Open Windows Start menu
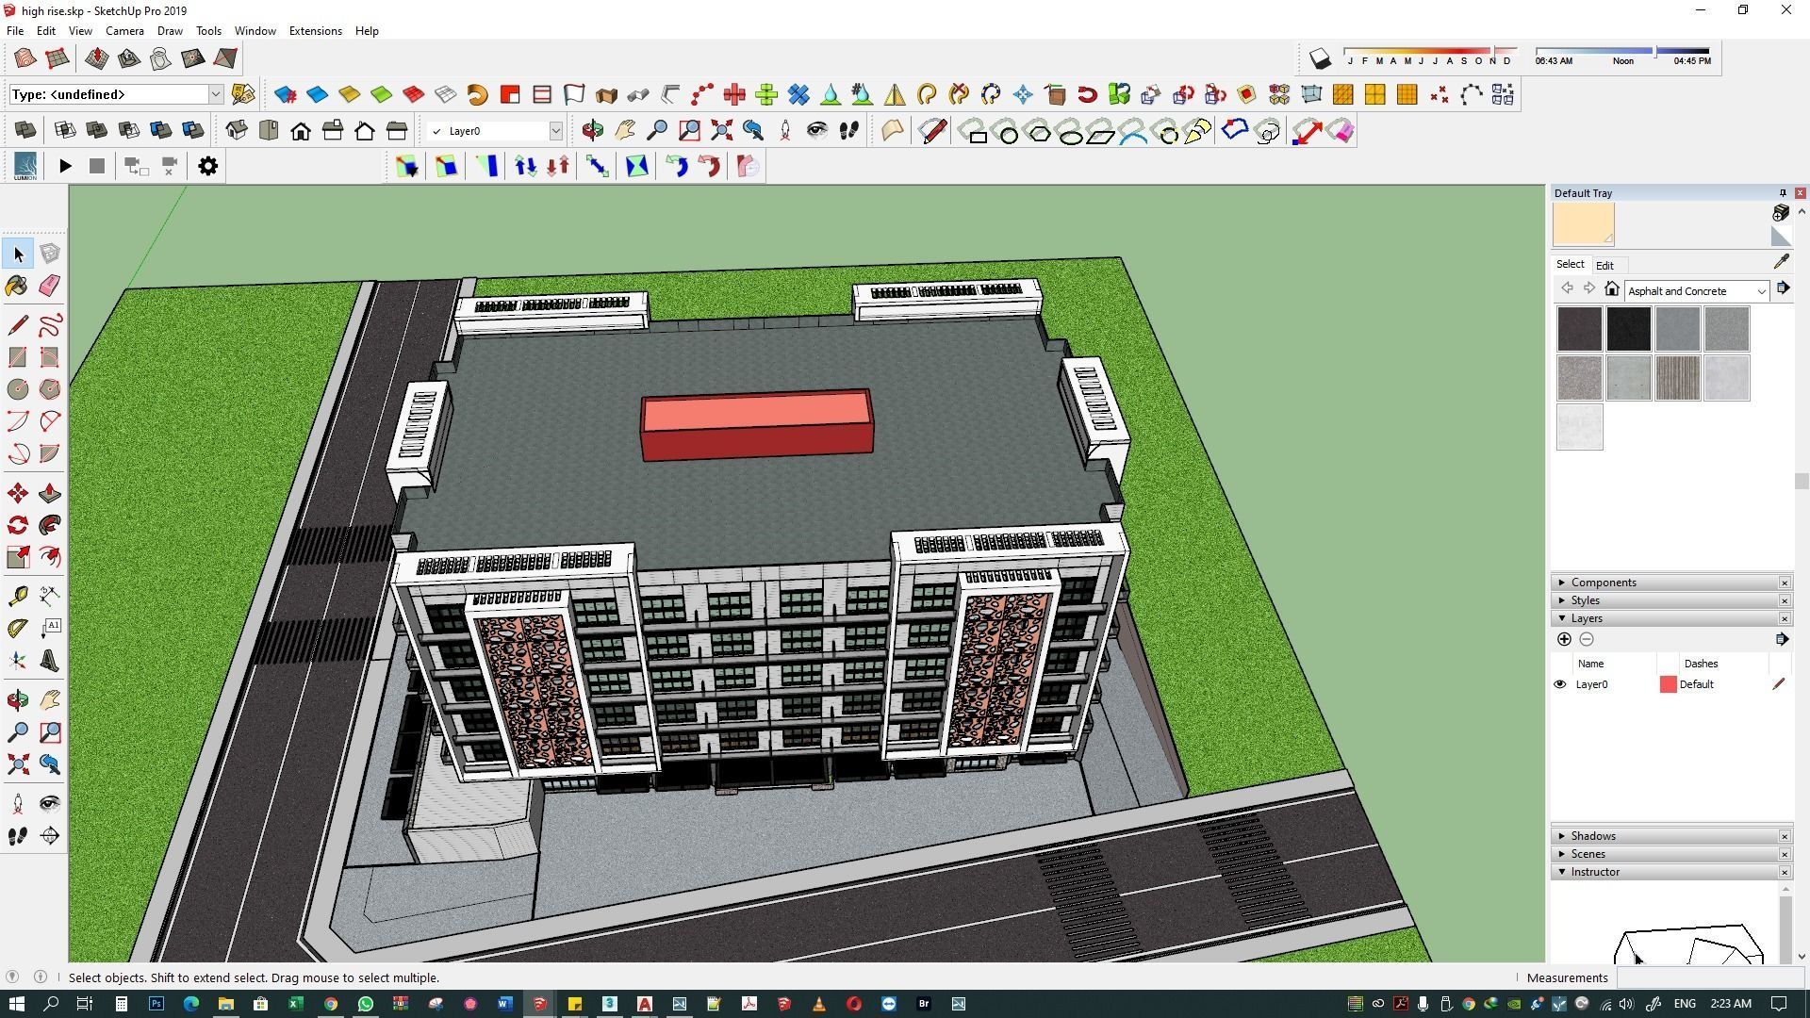The height and width of the screenshot is (1018, 1810). [15, 1004]
